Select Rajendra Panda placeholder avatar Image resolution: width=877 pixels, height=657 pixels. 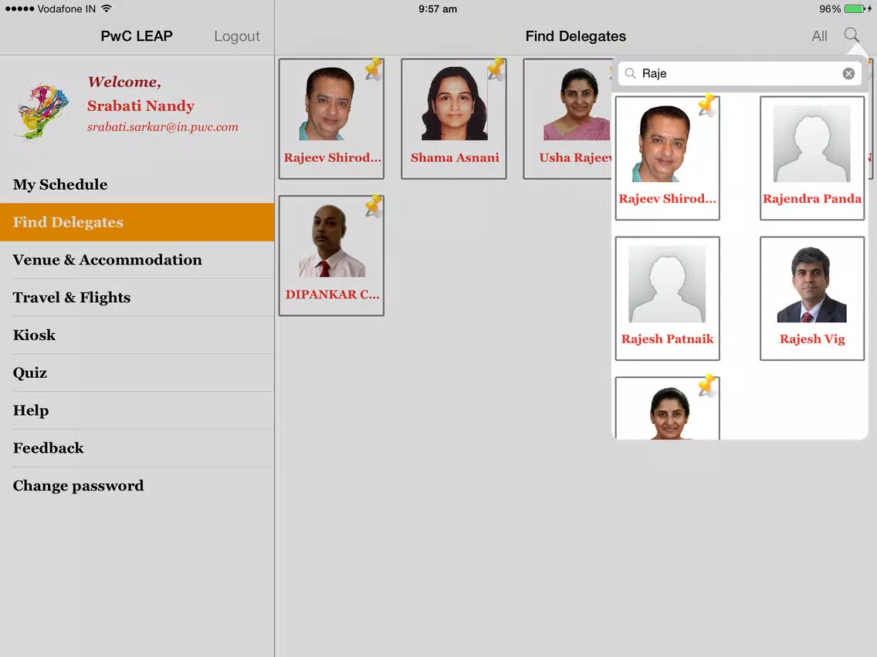coord(811,143)
